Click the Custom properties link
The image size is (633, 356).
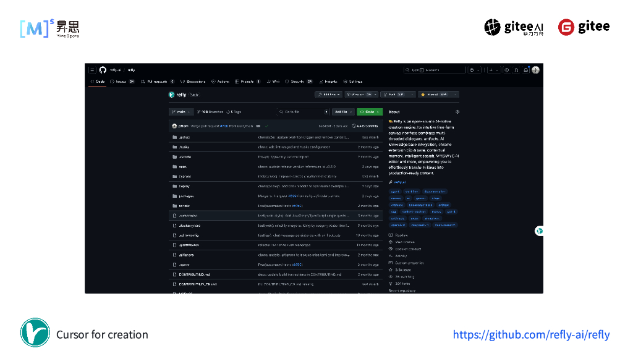pyautogui.click(x=409, y=263)
